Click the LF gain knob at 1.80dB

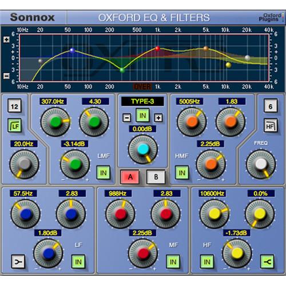click(48, 253)
